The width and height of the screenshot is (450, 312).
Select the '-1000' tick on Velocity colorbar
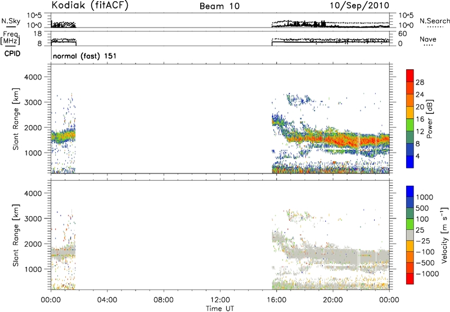click(x=427, y=274)
